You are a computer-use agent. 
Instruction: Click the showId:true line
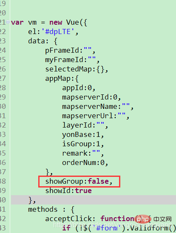coord(68,191)
